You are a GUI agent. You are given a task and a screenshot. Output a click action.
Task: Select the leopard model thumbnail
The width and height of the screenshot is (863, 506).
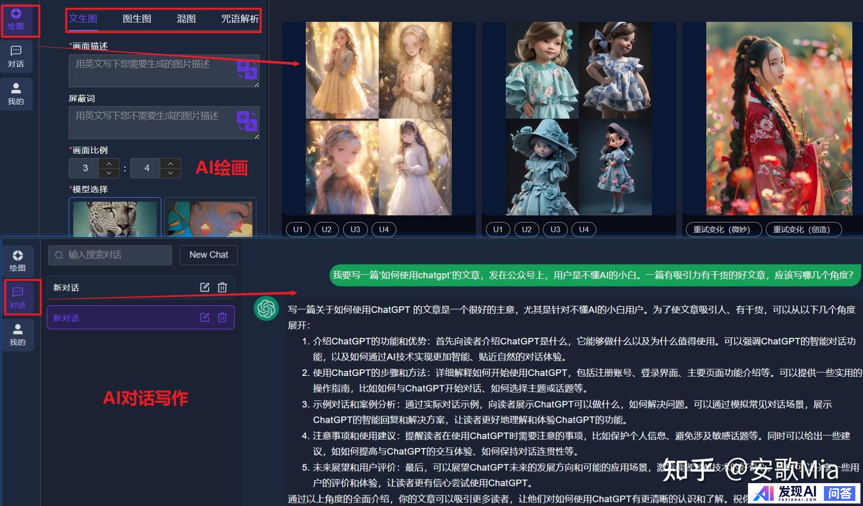point(115,218)
